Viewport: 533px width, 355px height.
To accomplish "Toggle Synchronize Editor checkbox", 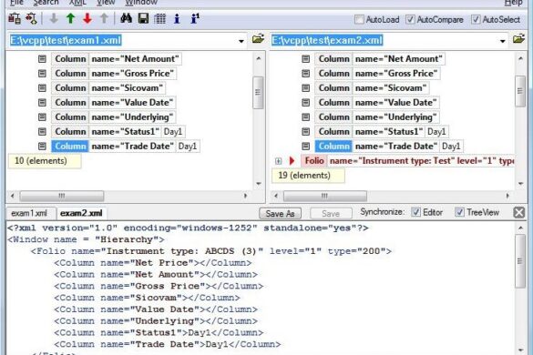I will point(415,212).
